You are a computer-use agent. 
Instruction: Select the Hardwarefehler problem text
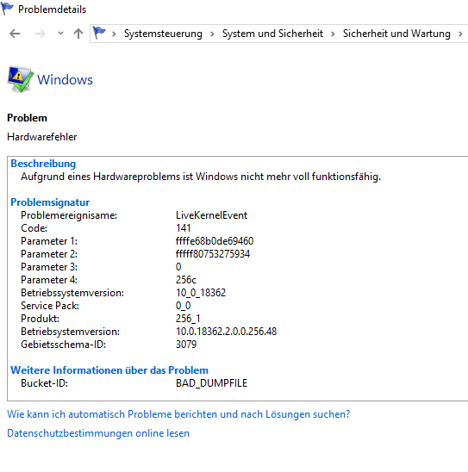pos(42,137)
